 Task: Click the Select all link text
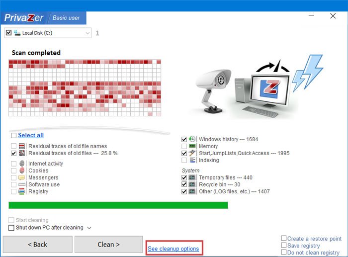[31, 135]
